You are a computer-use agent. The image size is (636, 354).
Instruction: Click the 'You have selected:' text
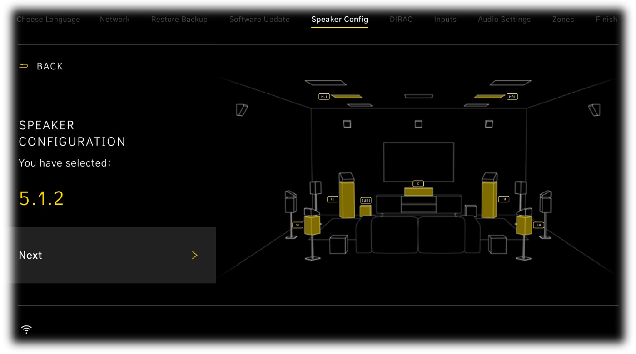pyautogui.click(x=65, y=163)
